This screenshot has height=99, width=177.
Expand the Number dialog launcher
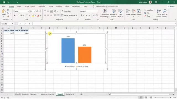98,20
